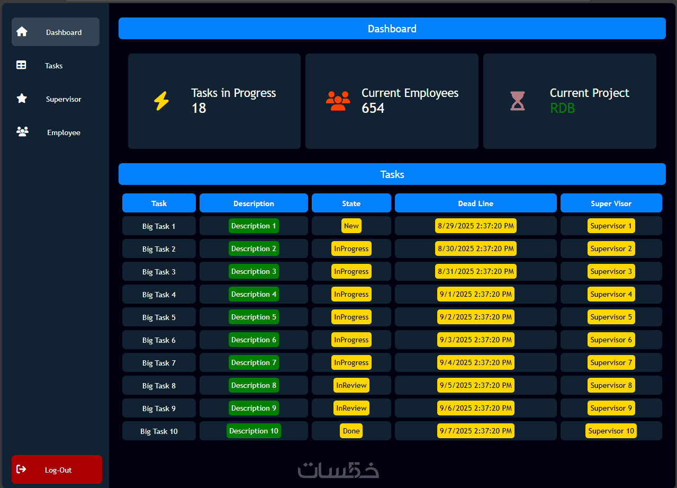Click the Big Task 10 cell
Viewport: 677px width, 488px height.
point(159,431)
